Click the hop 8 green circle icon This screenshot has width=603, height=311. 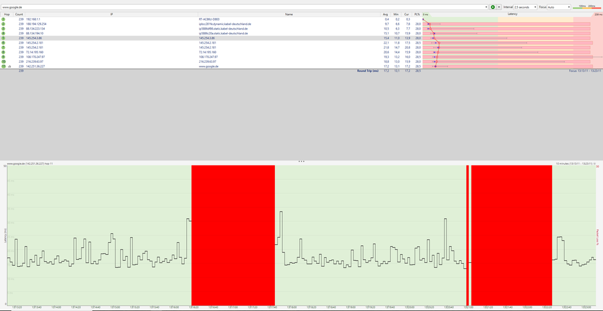click(x=3, y=52)
